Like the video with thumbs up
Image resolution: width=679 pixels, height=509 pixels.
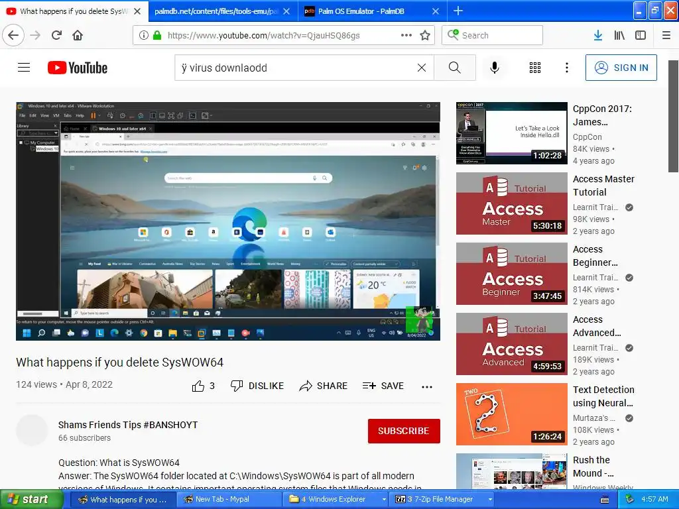click(203, 386)
